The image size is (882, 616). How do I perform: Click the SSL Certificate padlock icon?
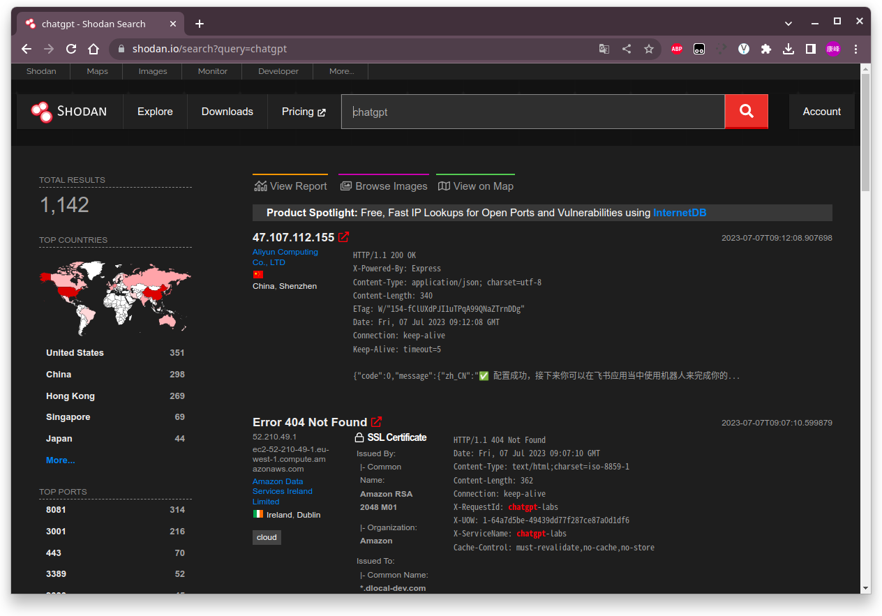pyautogui.click(x=359, y=437)
